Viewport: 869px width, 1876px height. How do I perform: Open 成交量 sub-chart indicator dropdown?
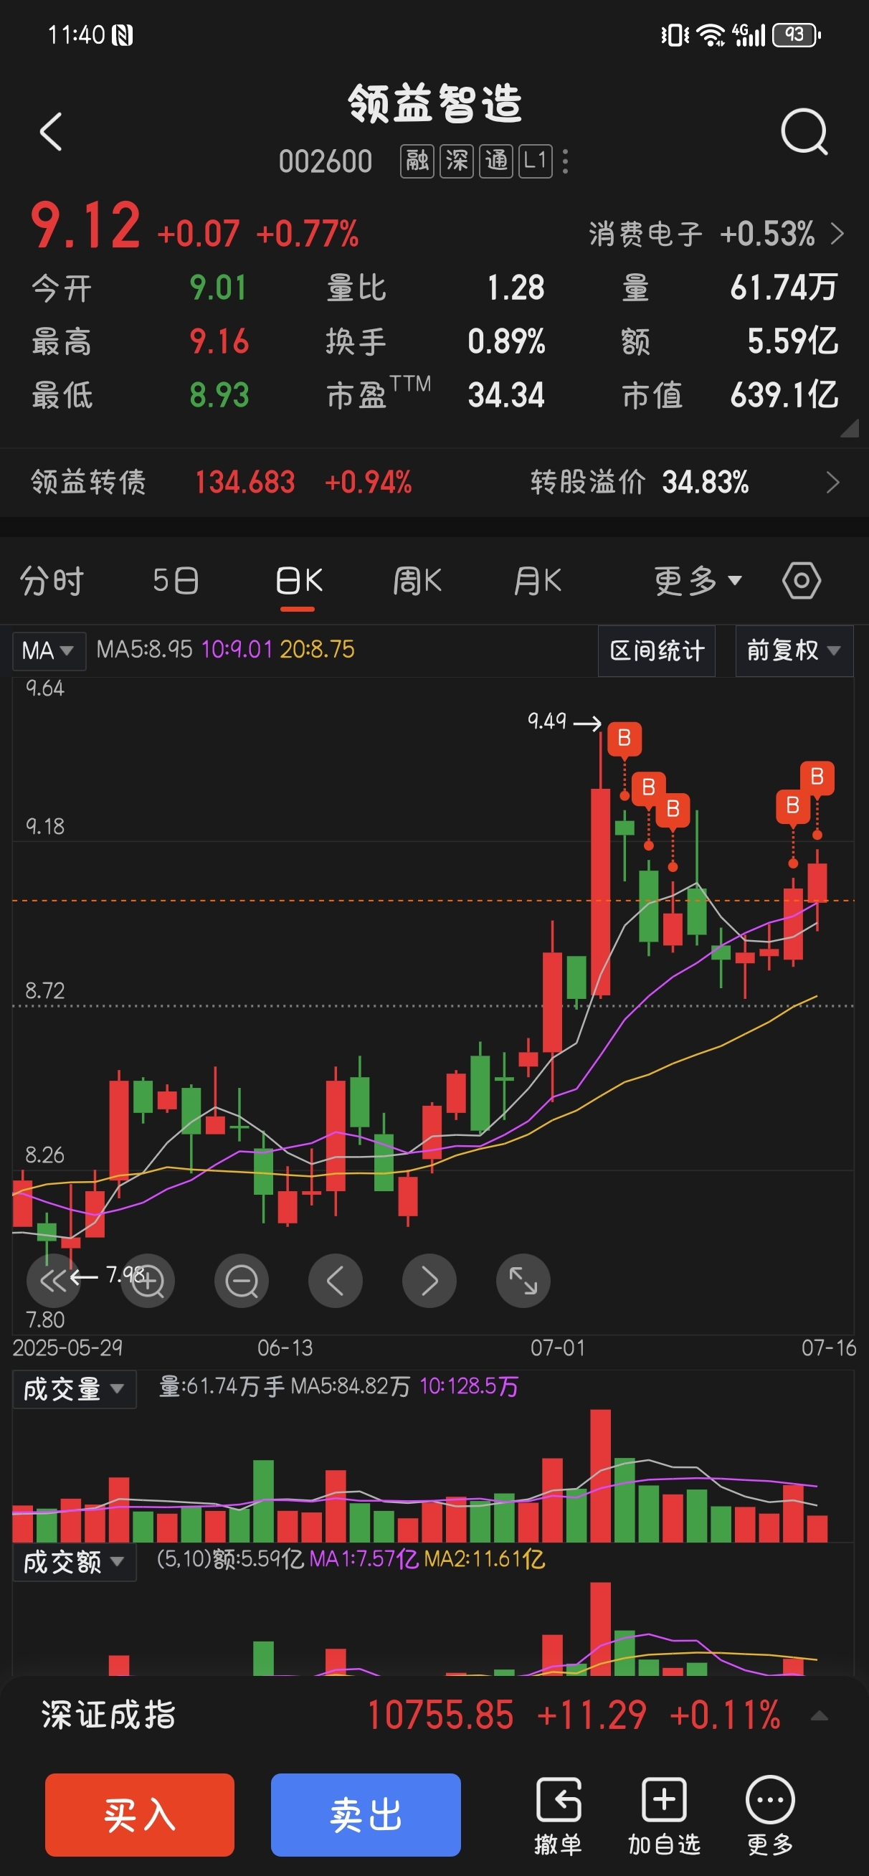[75, 1389]
